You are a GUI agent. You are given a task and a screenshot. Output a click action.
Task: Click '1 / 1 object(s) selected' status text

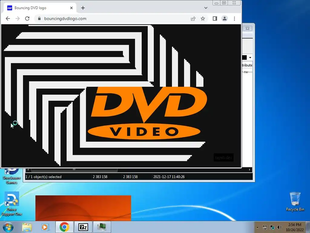[44, 177]
